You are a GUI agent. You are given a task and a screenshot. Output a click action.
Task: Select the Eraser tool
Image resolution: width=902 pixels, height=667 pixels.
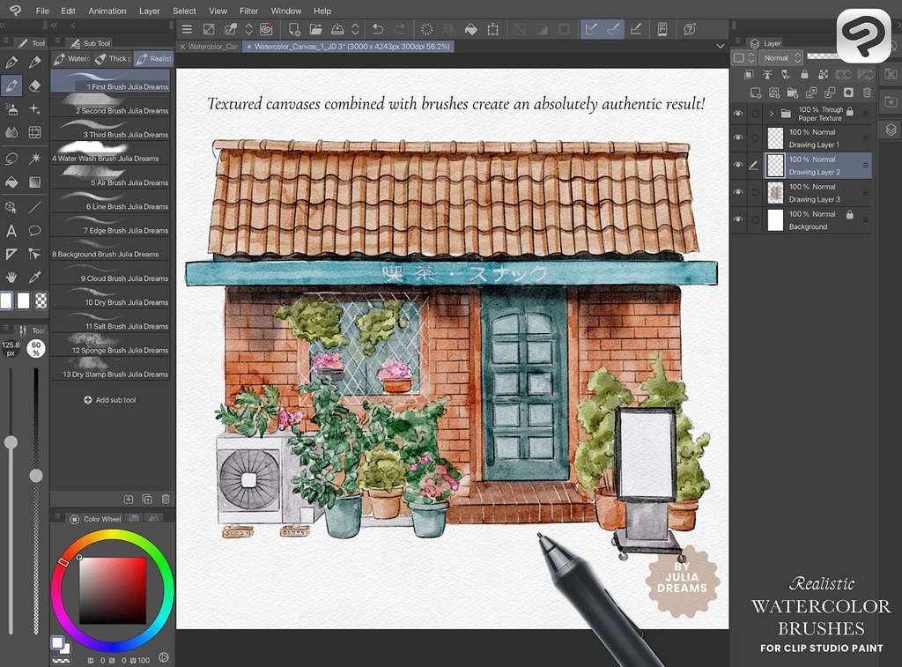point(33,85)
